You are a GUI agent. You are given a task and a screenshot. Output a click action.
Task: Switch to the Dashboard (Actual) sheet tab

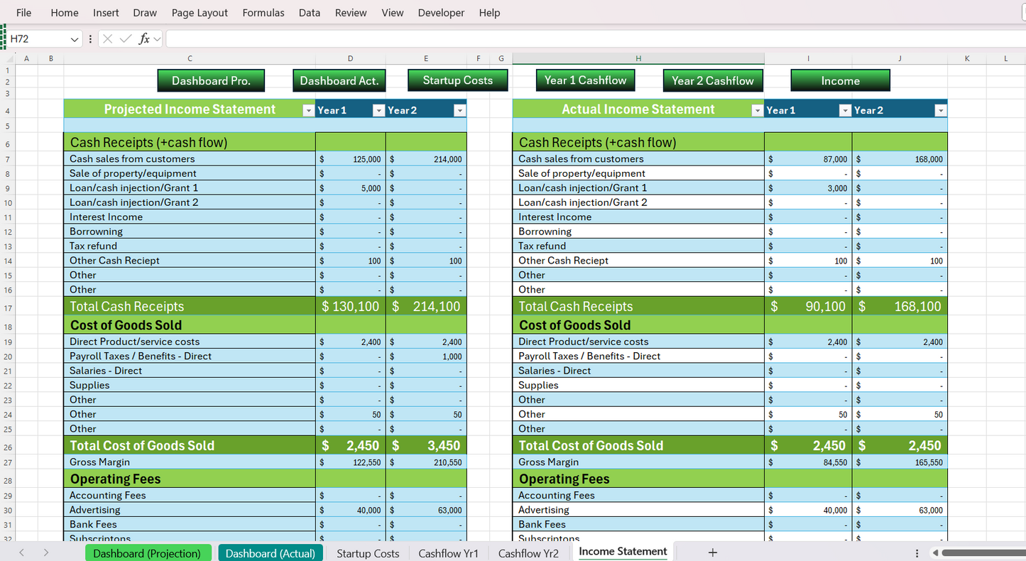click(270, 553)
